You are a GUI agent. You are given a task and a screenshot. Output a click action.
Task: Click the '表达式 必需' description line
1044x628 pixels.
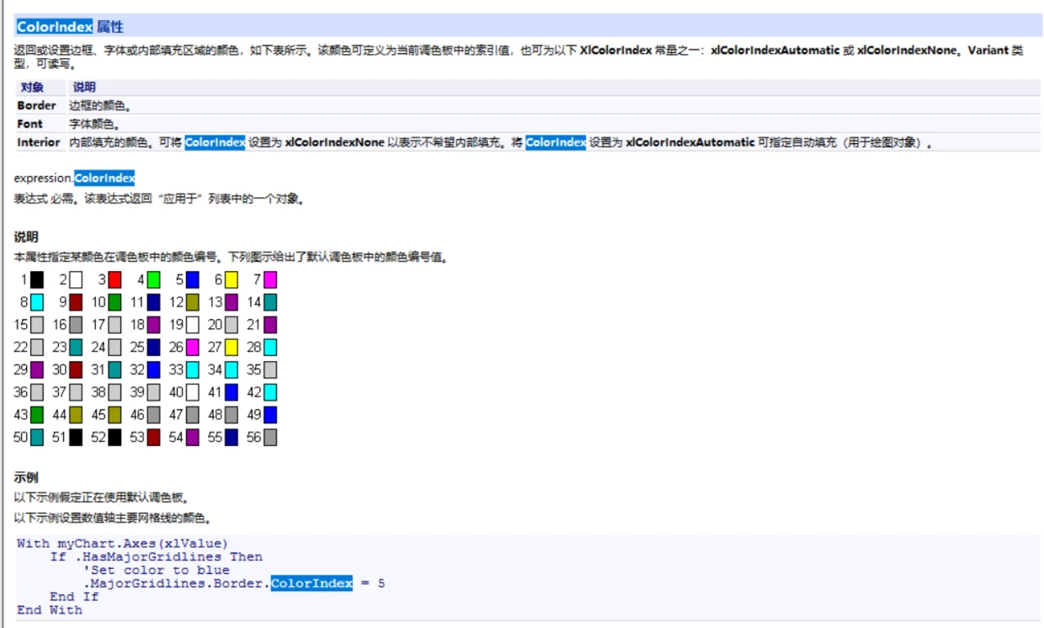(158, 200)
